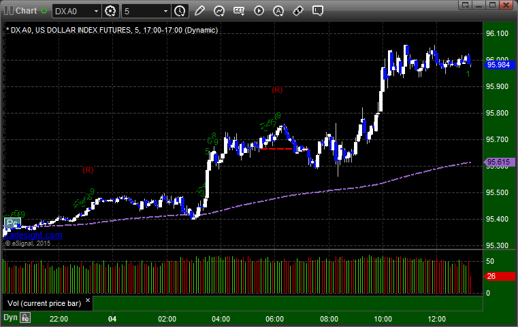Maximize the chart window

coord(492,5)
